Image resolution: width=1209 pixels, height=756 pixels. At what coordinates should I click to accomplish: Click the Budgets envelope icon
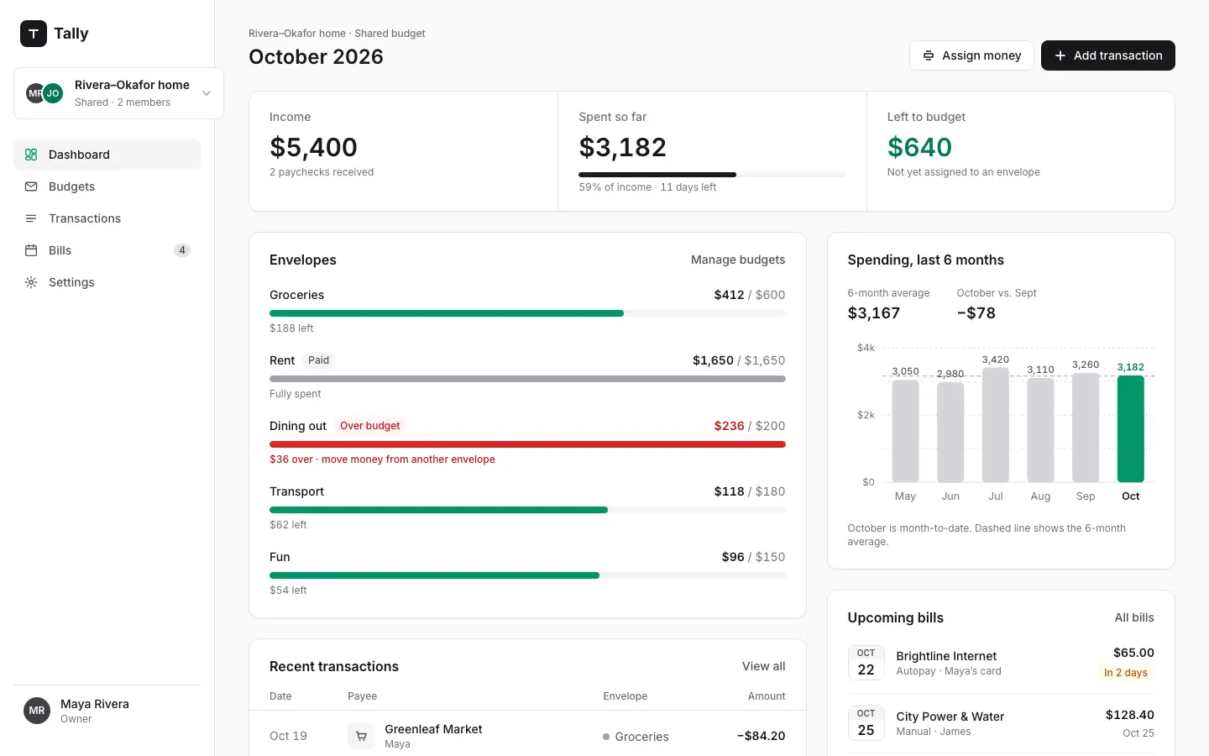click(x=31, y=186)
